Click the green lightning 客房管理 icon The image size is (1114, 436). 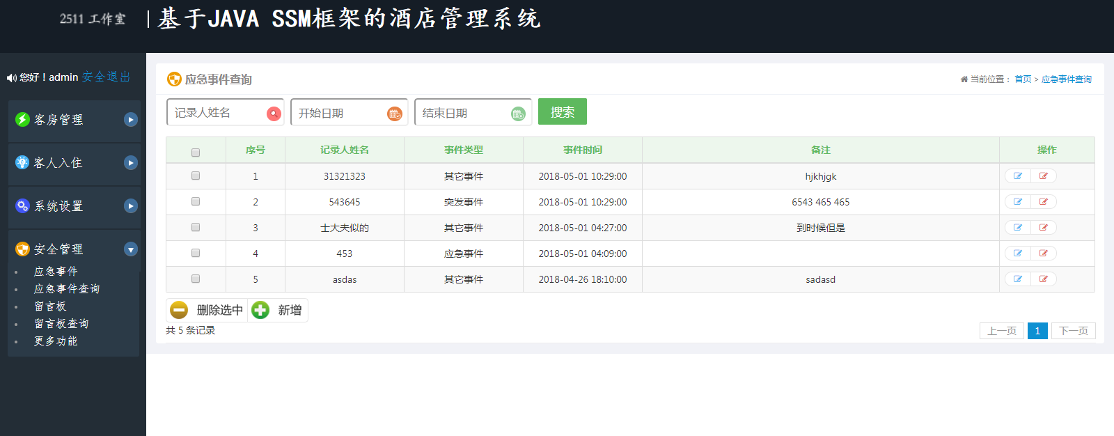coord(22,120)
